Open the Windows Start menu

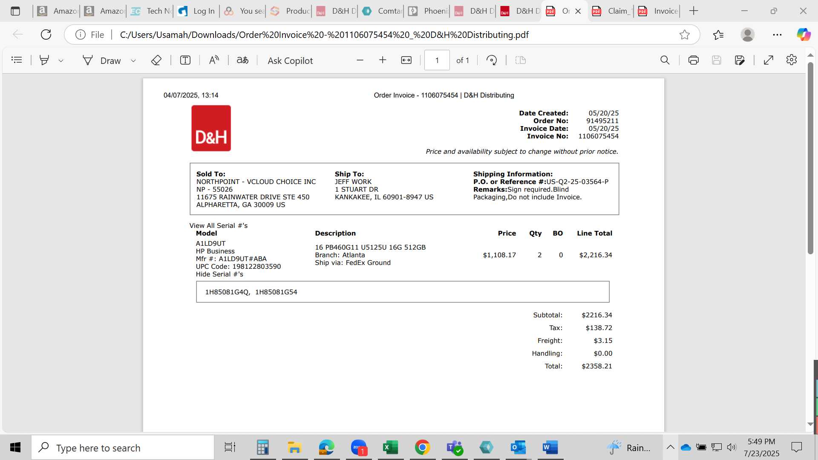point(15,447)
